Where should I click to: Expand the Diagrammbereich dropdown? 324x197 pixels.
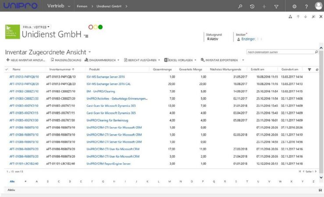pos(118,60)
